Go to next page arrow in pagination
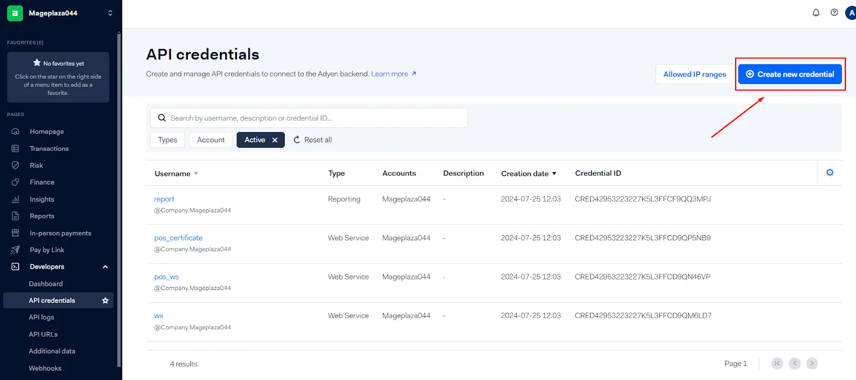 (x=812, y=363)
